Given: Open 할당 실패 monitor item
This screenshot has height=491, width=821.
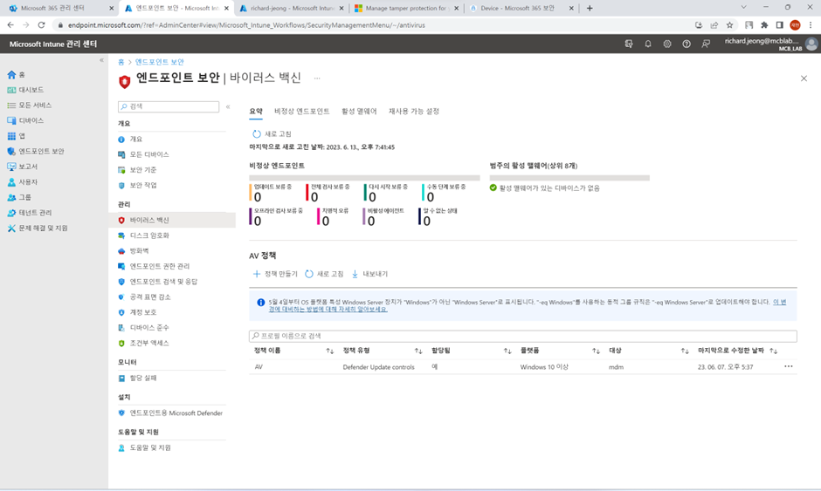Looking at the screenshot, I should (x=137, y=378).
